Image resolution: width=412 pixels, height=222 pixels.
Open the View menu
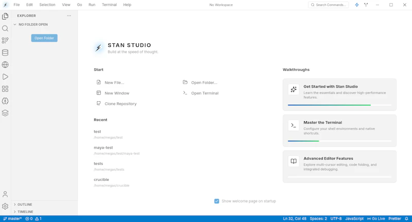66,5
